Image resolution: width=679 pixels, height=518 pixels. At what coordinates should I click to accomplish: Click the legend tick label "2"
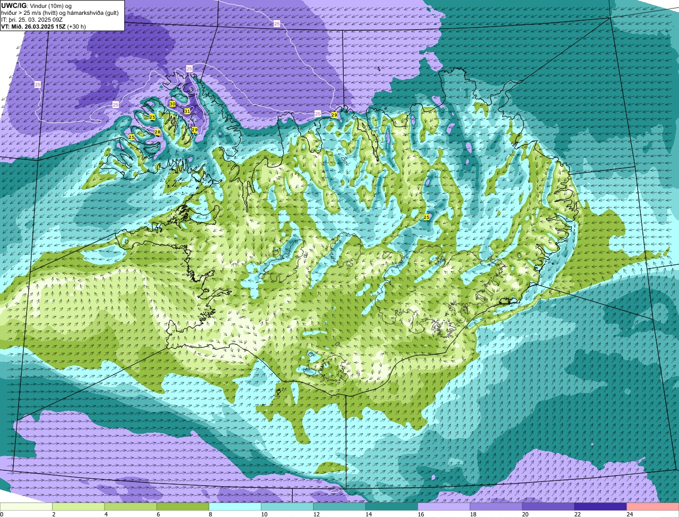pyautogui.click(x=54, y=514)
